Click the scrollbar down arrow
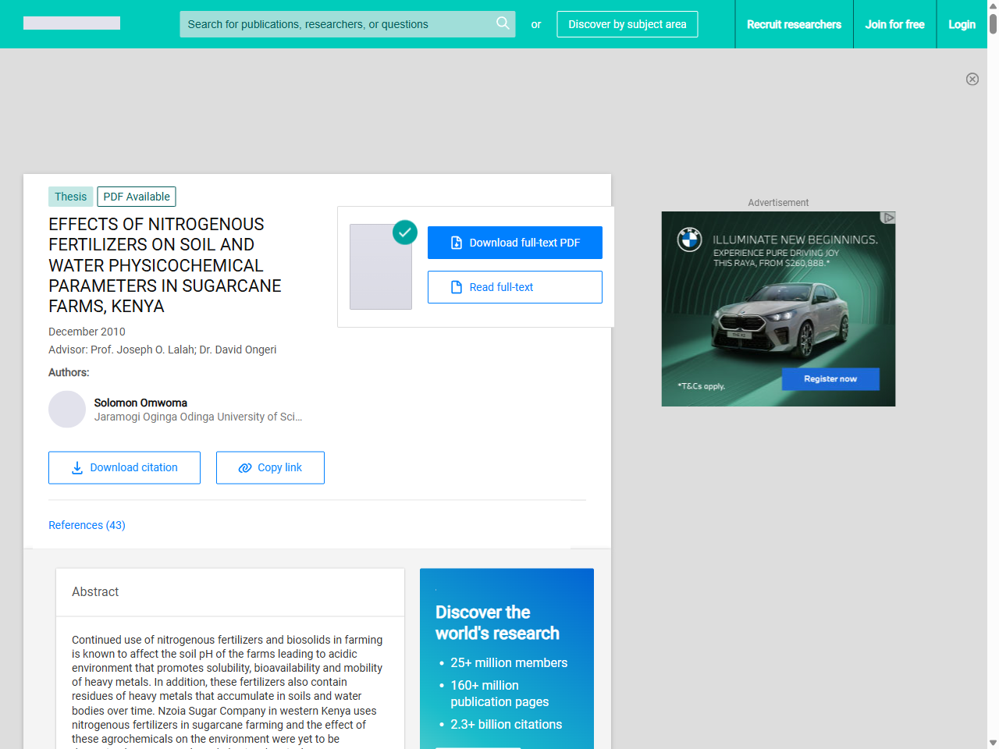999x749 pixels. pos(993,743)
